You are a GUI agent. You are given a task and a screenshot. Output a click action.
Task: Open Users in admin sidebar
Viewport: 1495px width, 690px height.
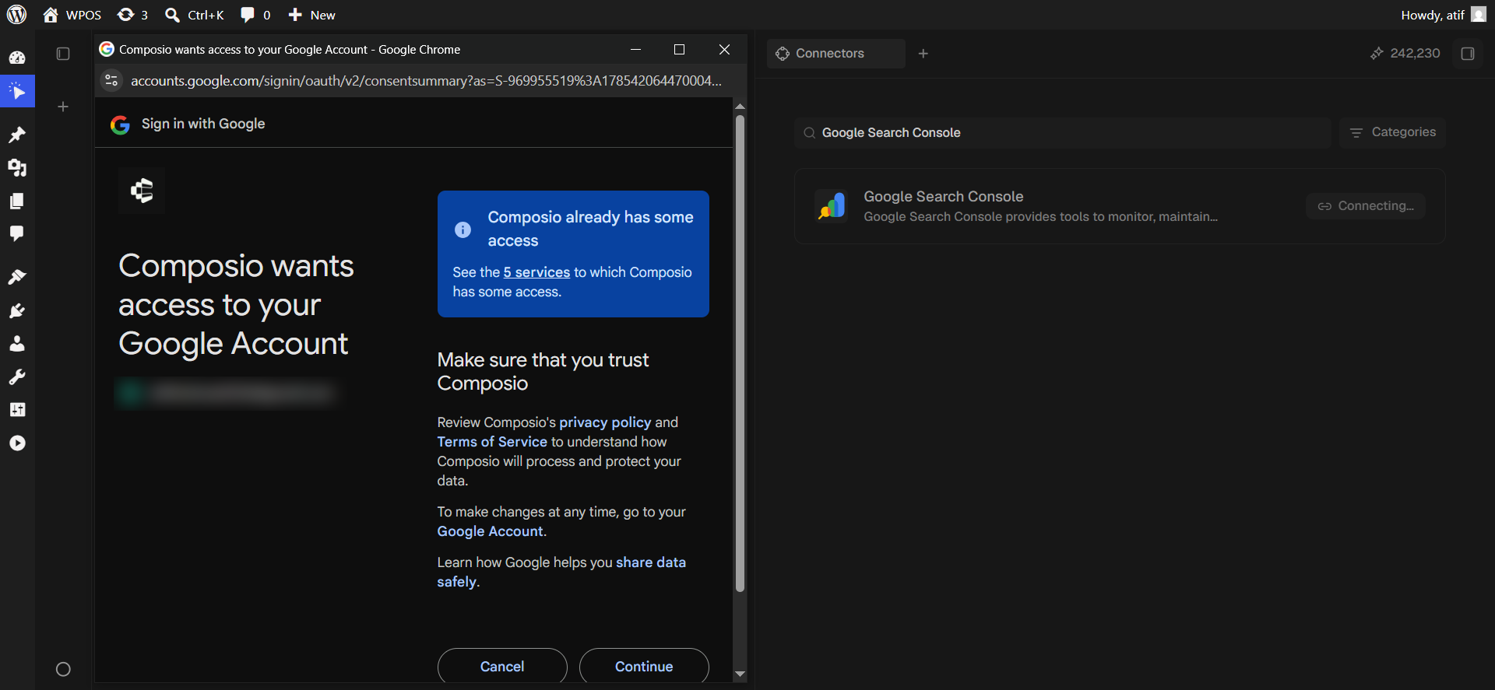tap(17, 344)
